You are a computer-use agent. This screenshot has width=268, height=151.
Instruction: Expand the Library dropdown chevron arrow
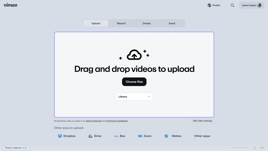point(149,97)
